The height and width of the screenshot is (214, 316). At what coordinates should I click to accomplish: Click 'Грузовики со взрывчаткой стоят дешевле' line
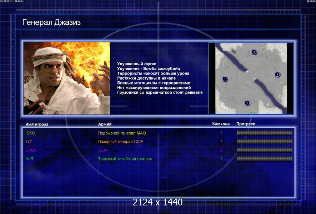160,92
